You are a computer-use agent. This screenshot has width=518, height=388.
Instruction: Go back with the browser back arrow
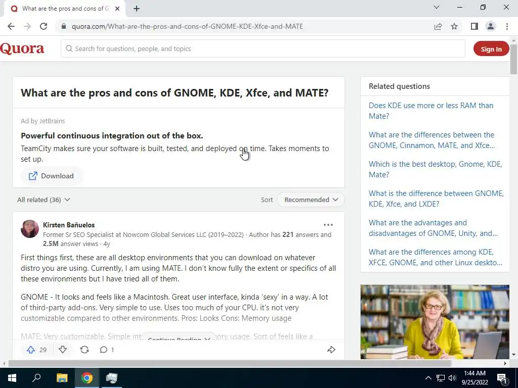(11, 26)
